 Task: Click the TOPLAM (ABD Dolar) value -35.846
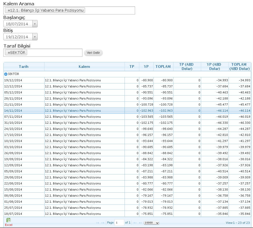tap(245, 214)
